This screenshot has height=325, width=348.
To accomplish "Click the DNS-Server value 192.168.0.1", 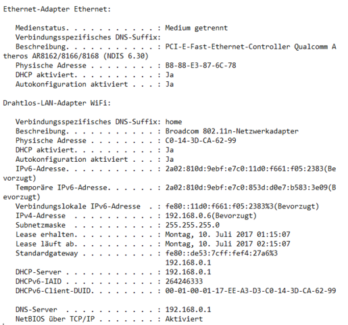I will (189, 309).
